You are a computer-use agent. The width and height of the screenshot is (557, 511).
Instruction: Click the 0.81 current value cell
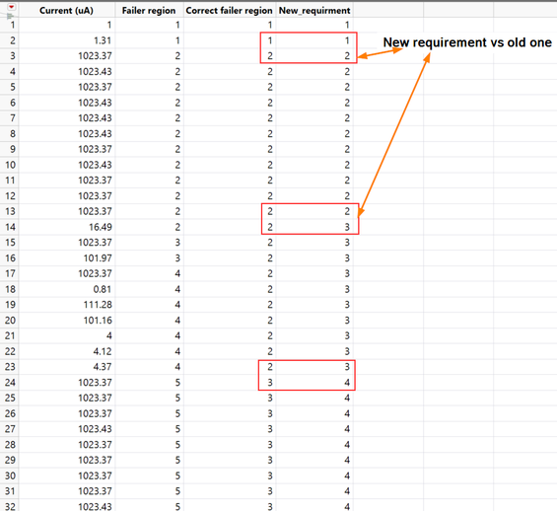(103, 289)
